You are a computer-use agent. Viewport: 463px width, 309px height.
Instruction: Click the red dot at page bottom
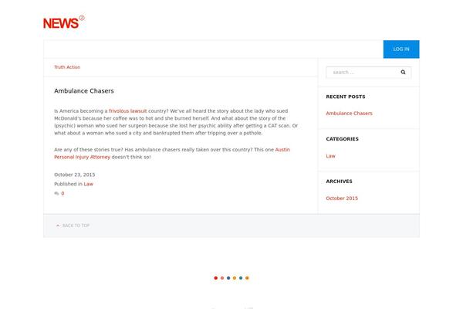click(x=216, y=278)
